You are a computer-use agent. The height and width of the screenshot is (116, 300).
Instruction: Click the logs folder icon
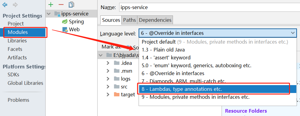[116, 79]
